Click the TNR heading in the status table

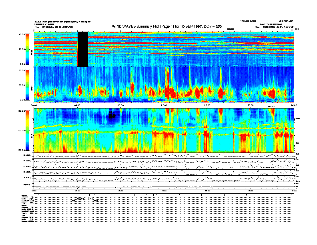coord(23,216)
